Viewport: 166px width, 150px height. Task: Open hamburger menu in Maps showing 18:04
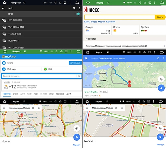pos(87,108)
